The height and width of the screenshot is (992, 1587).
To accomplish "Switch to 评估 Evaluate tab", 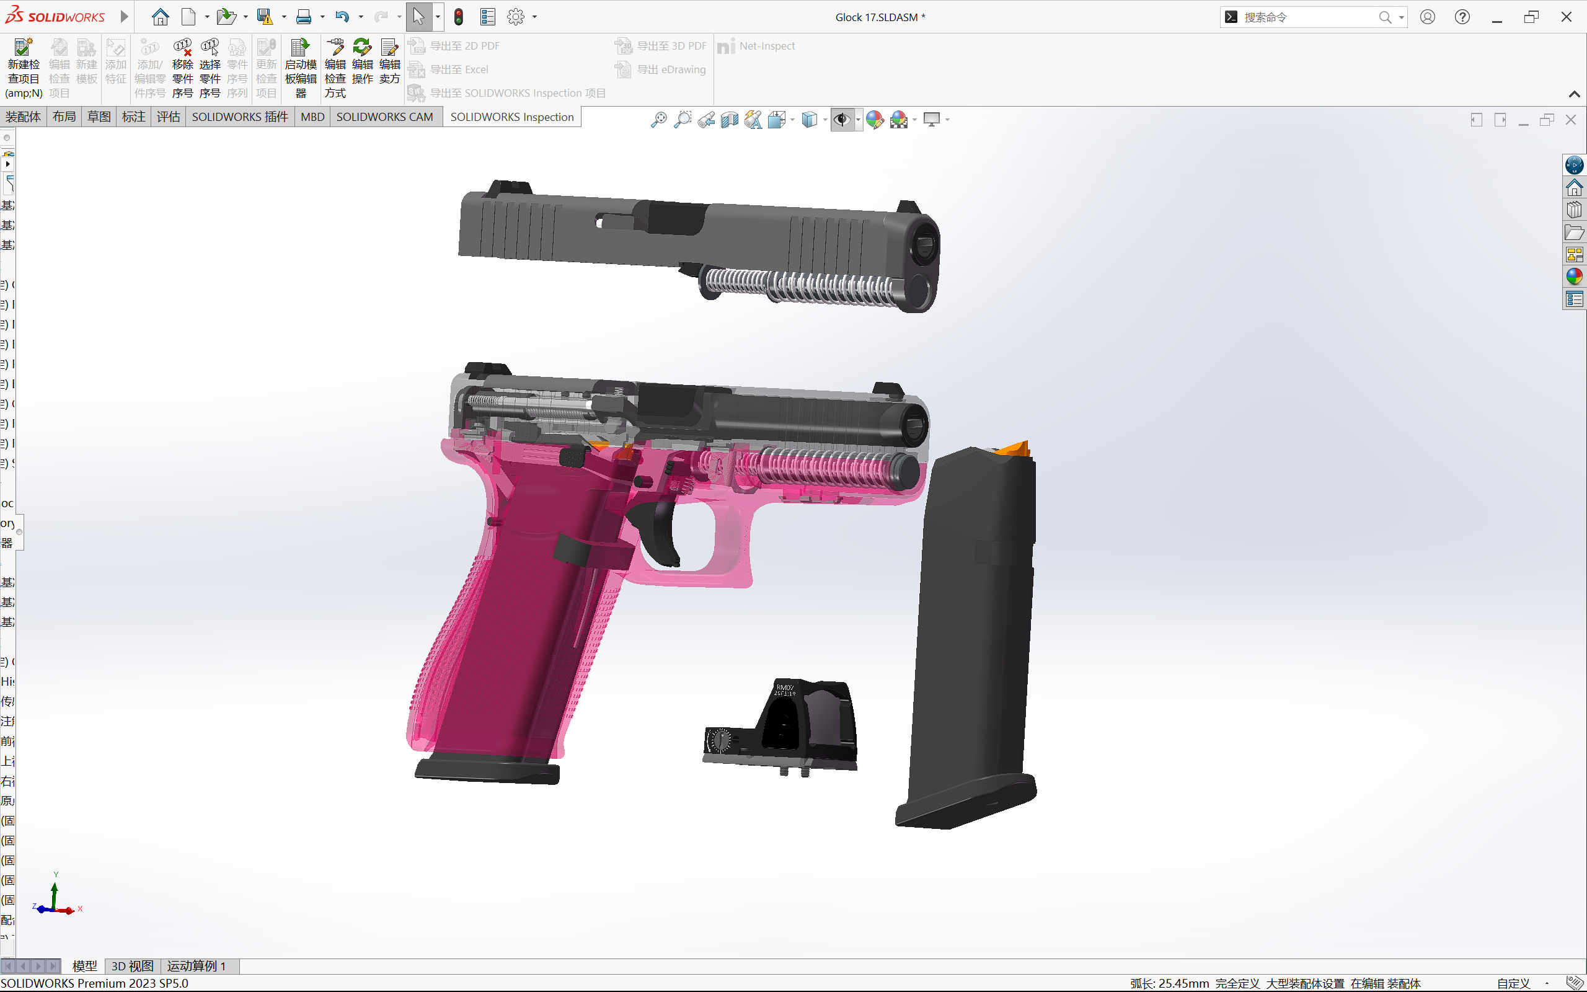I will point(169,117).
